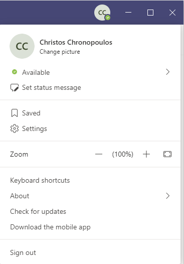Open the Available status options
This screenshot has height=264, width=184.
(x=90, y=72)
